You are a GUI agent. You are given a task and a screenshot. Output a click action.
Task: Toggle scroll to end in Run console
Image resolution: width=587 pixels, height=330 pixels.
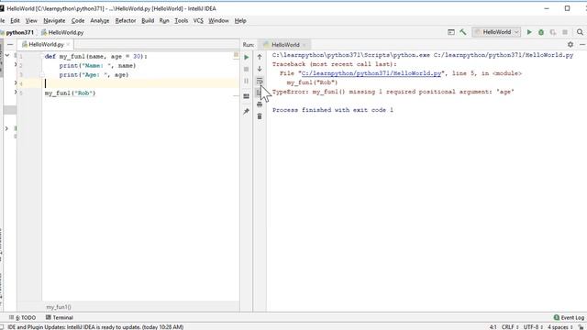(259, 93)
